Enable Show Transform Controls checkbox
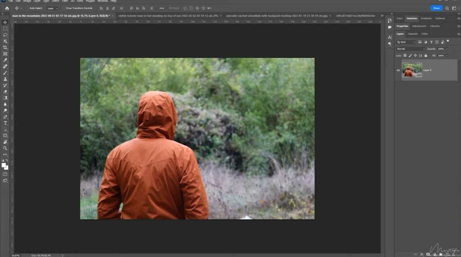Image resolution: width=461 pixels, height=257 pixels. pos(64,8)
